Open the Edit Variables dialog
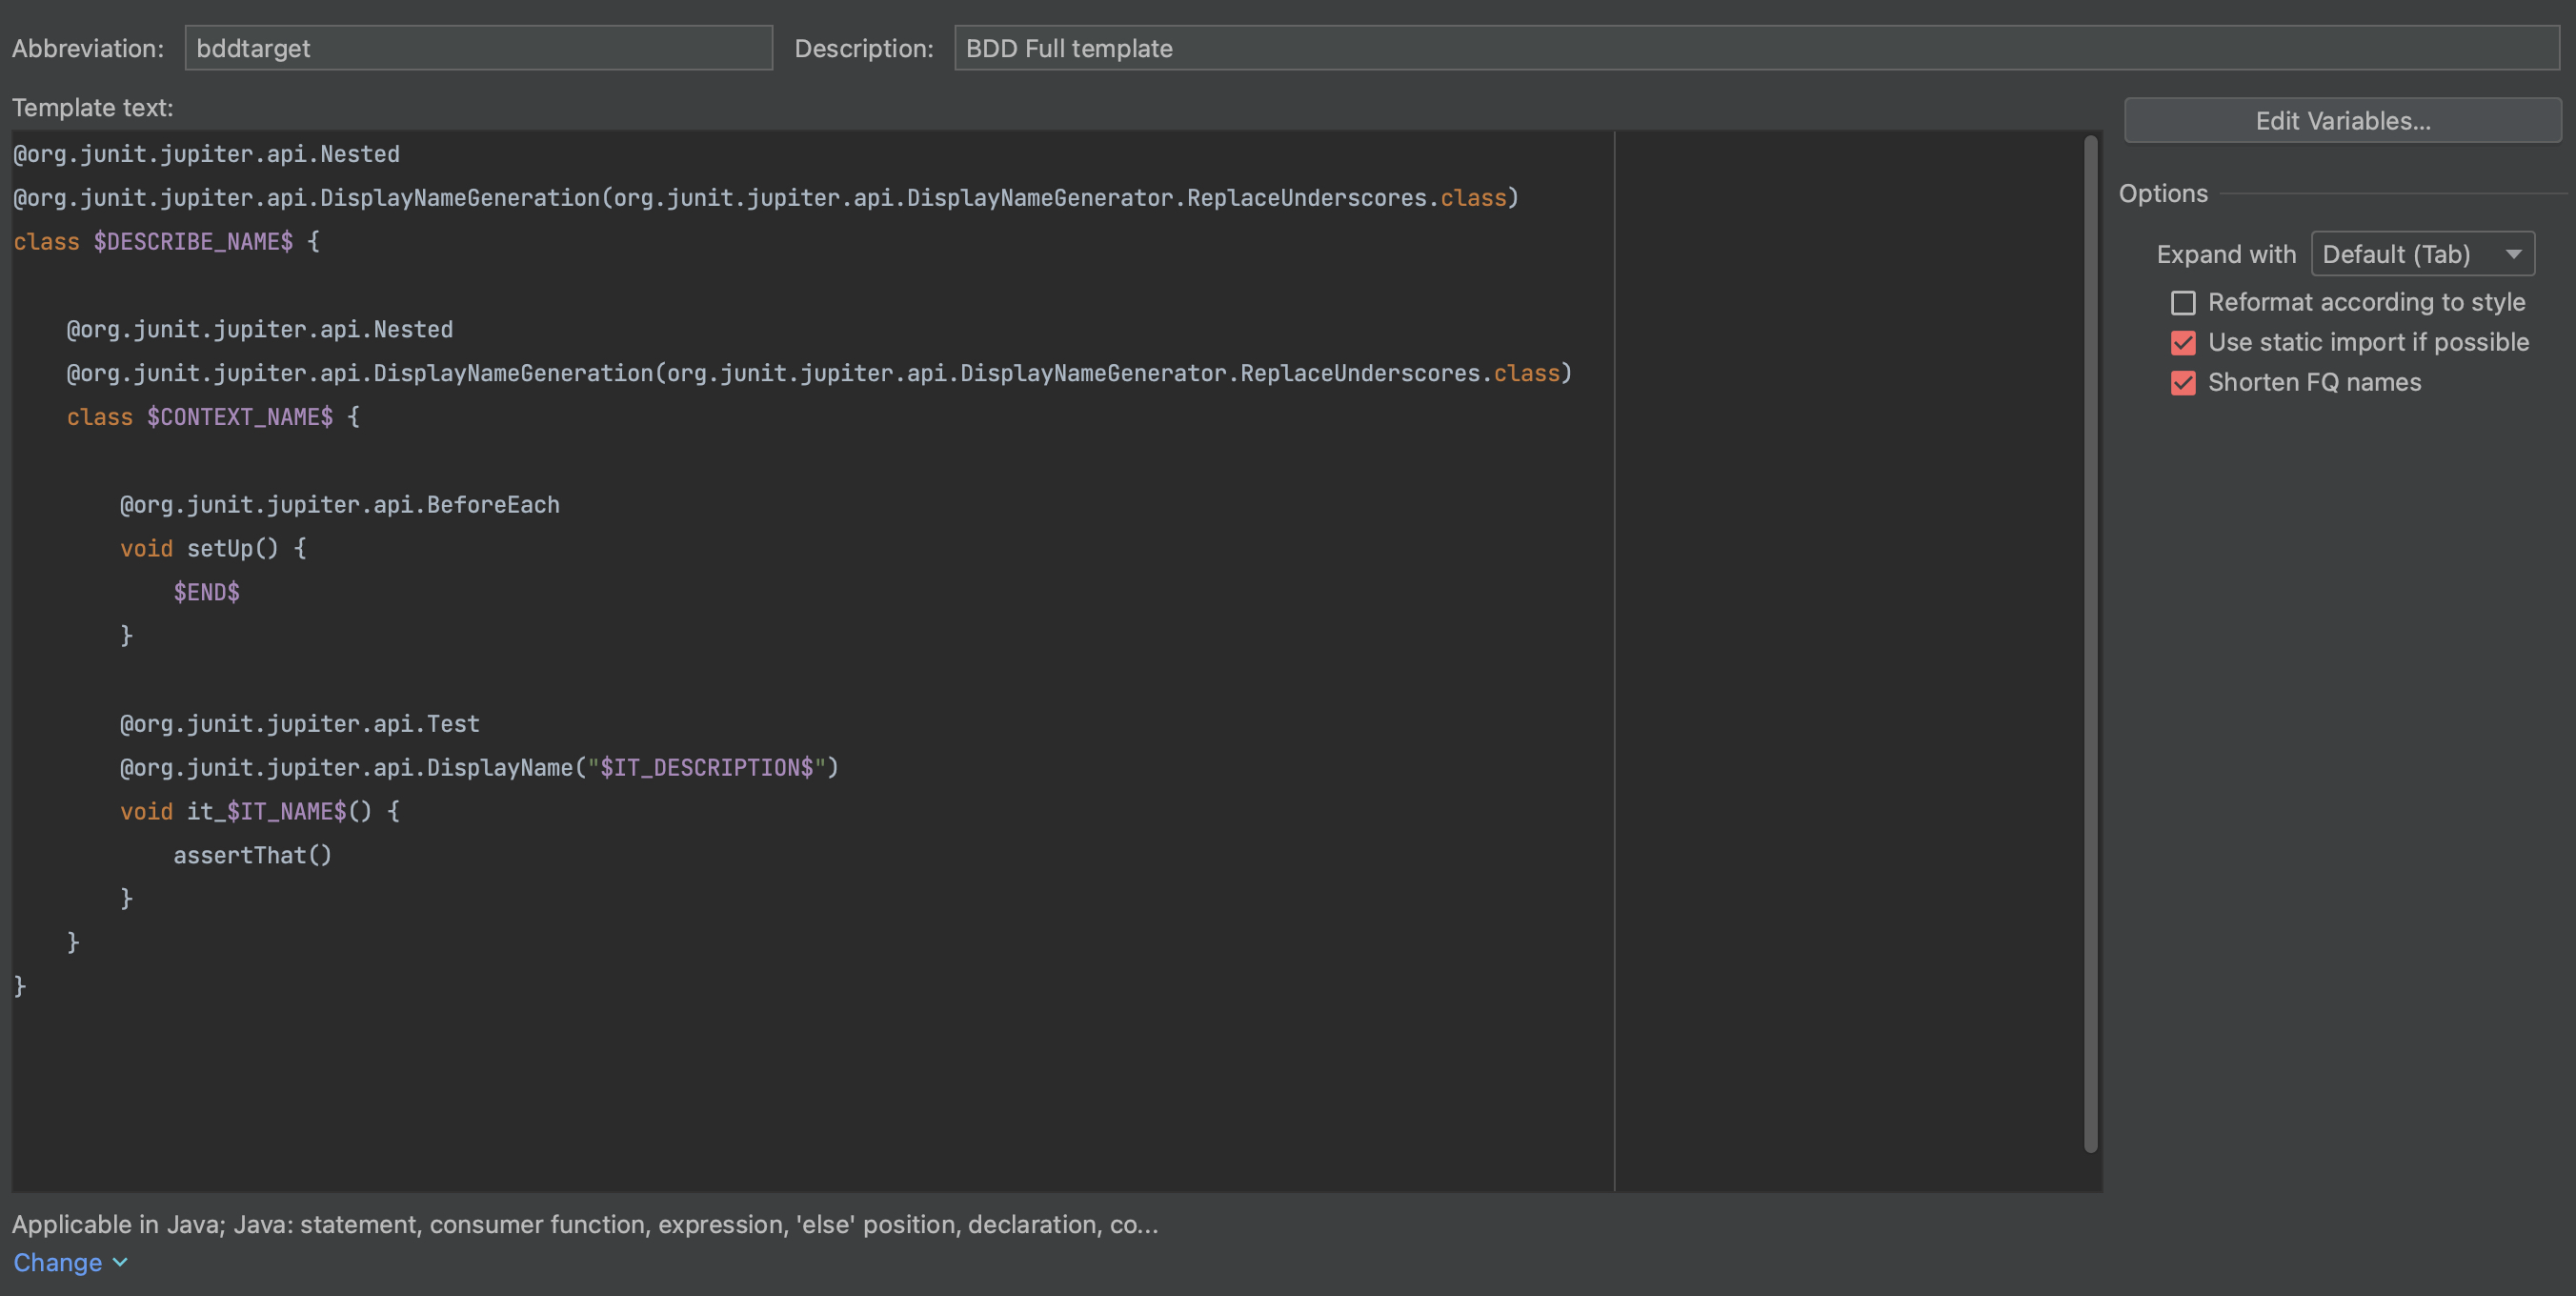Image resolution: width=2576 pixels, height=1296 pixels. 2342,121
